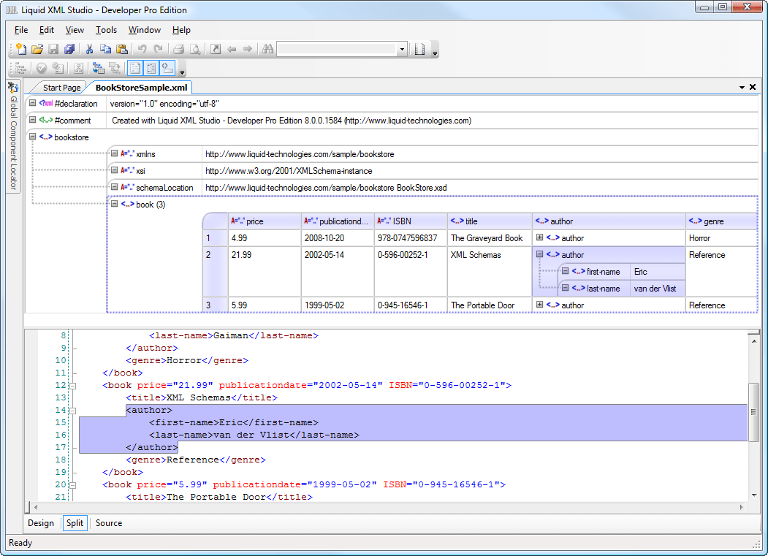This screenshot has width=768, height=556.
Task: Click the last-name value van der Vlist
Action: [x=657, y=289]
